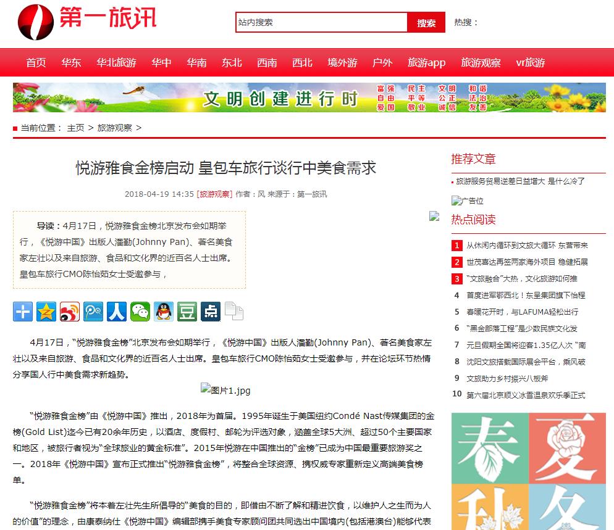Share to Renren icon
Viewport: 614px width, 530px height.
tap(117, 312)
